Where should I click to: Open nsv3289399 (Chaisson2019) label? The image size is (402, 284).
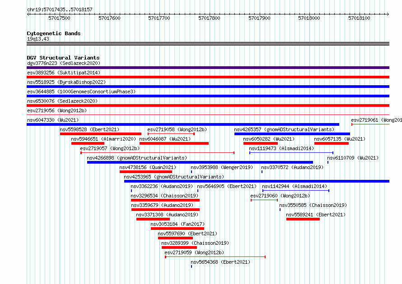pos(195,243)
